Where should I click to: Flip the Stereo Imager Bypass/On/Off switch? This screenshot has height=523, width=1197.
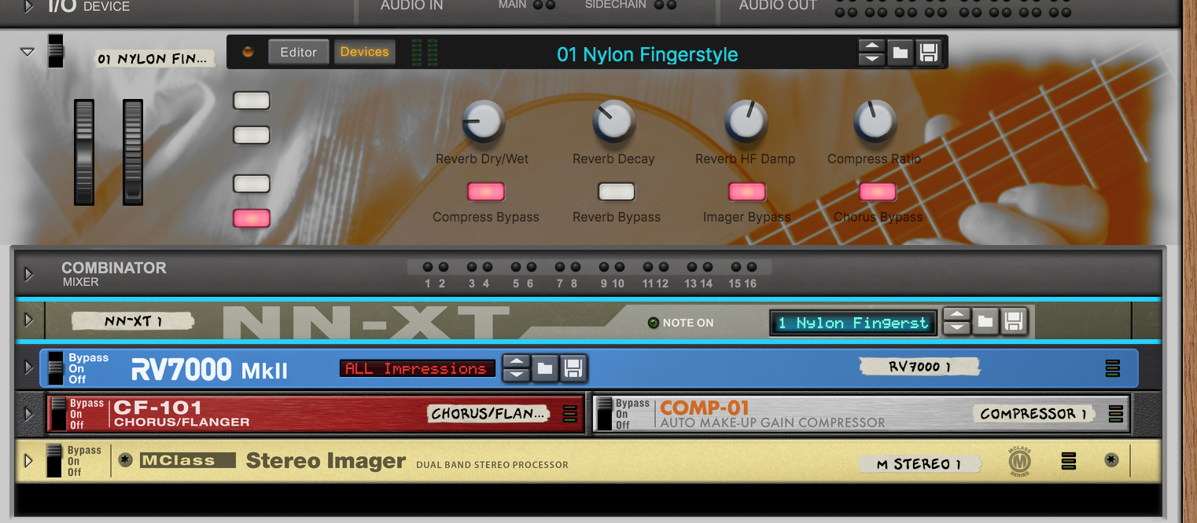pos(53,460)
